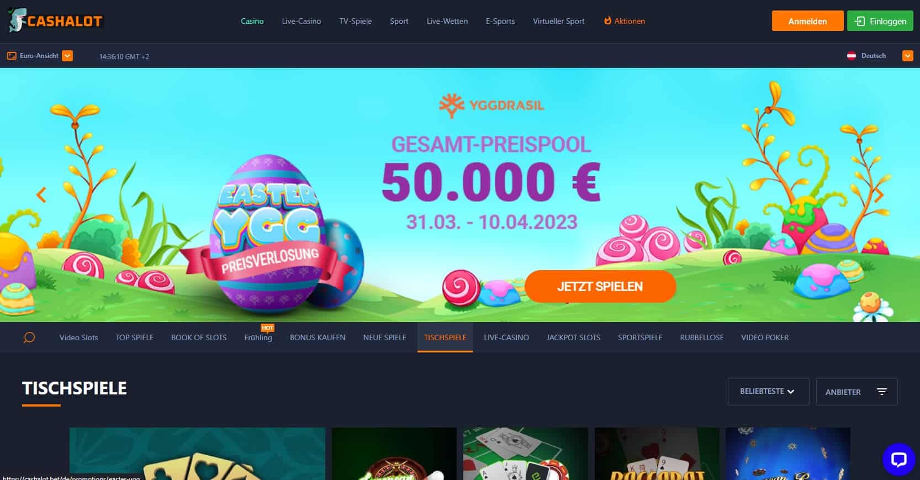This screenshot has height=480, width=920.
Task: Click the Cashalot whale logo
Action: pos(55,21)
